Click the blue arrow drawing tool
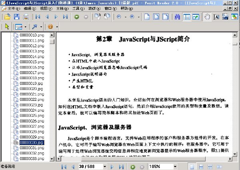 click(34, 27)
